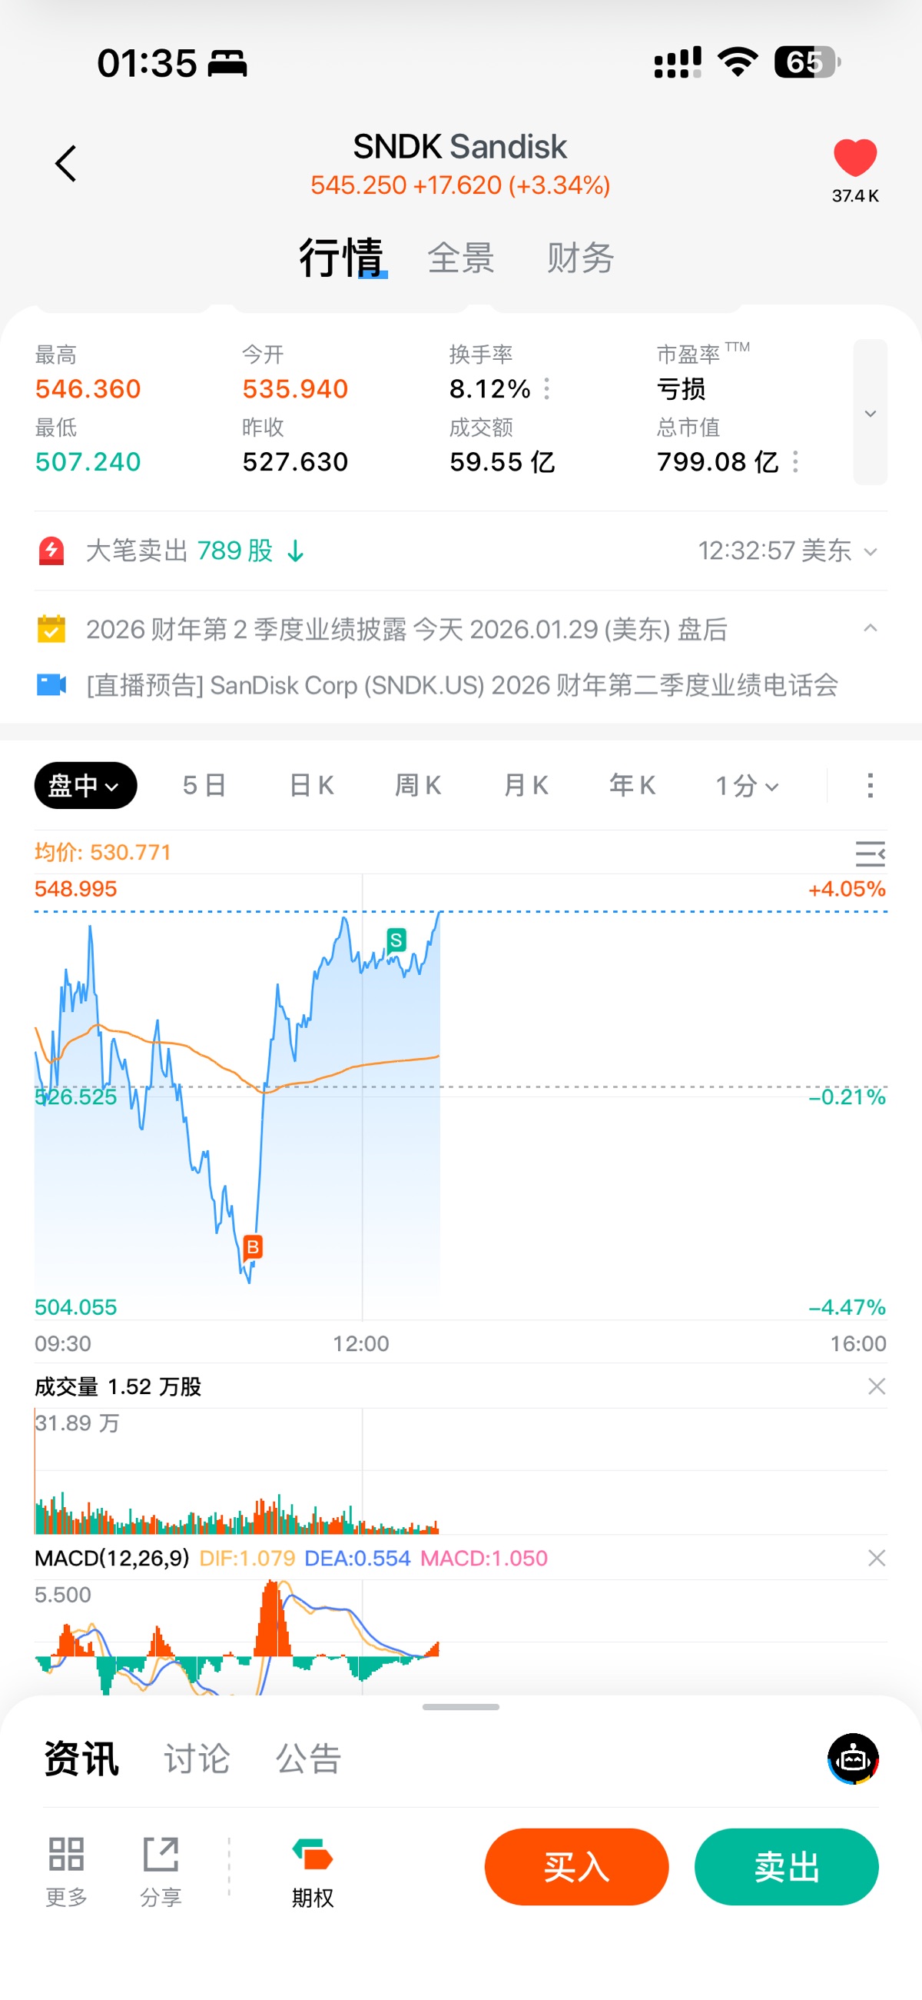This screenshot has height=2000, width=922.
Task: Close the 成交量 volume indicator panel
Action: (876, 1386)
